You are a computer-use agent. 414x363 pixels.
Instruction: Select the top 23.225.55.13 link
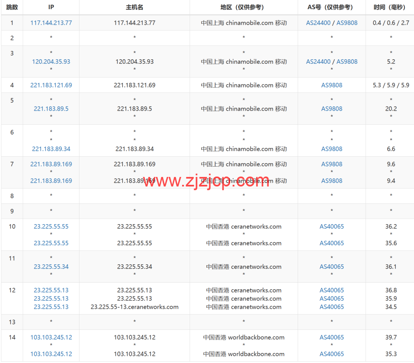[51, 290]
